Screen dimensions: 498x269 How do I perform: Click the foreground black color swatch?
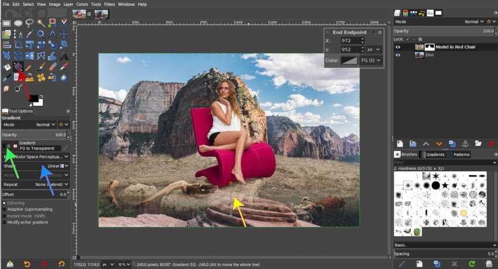click(33, 98)
